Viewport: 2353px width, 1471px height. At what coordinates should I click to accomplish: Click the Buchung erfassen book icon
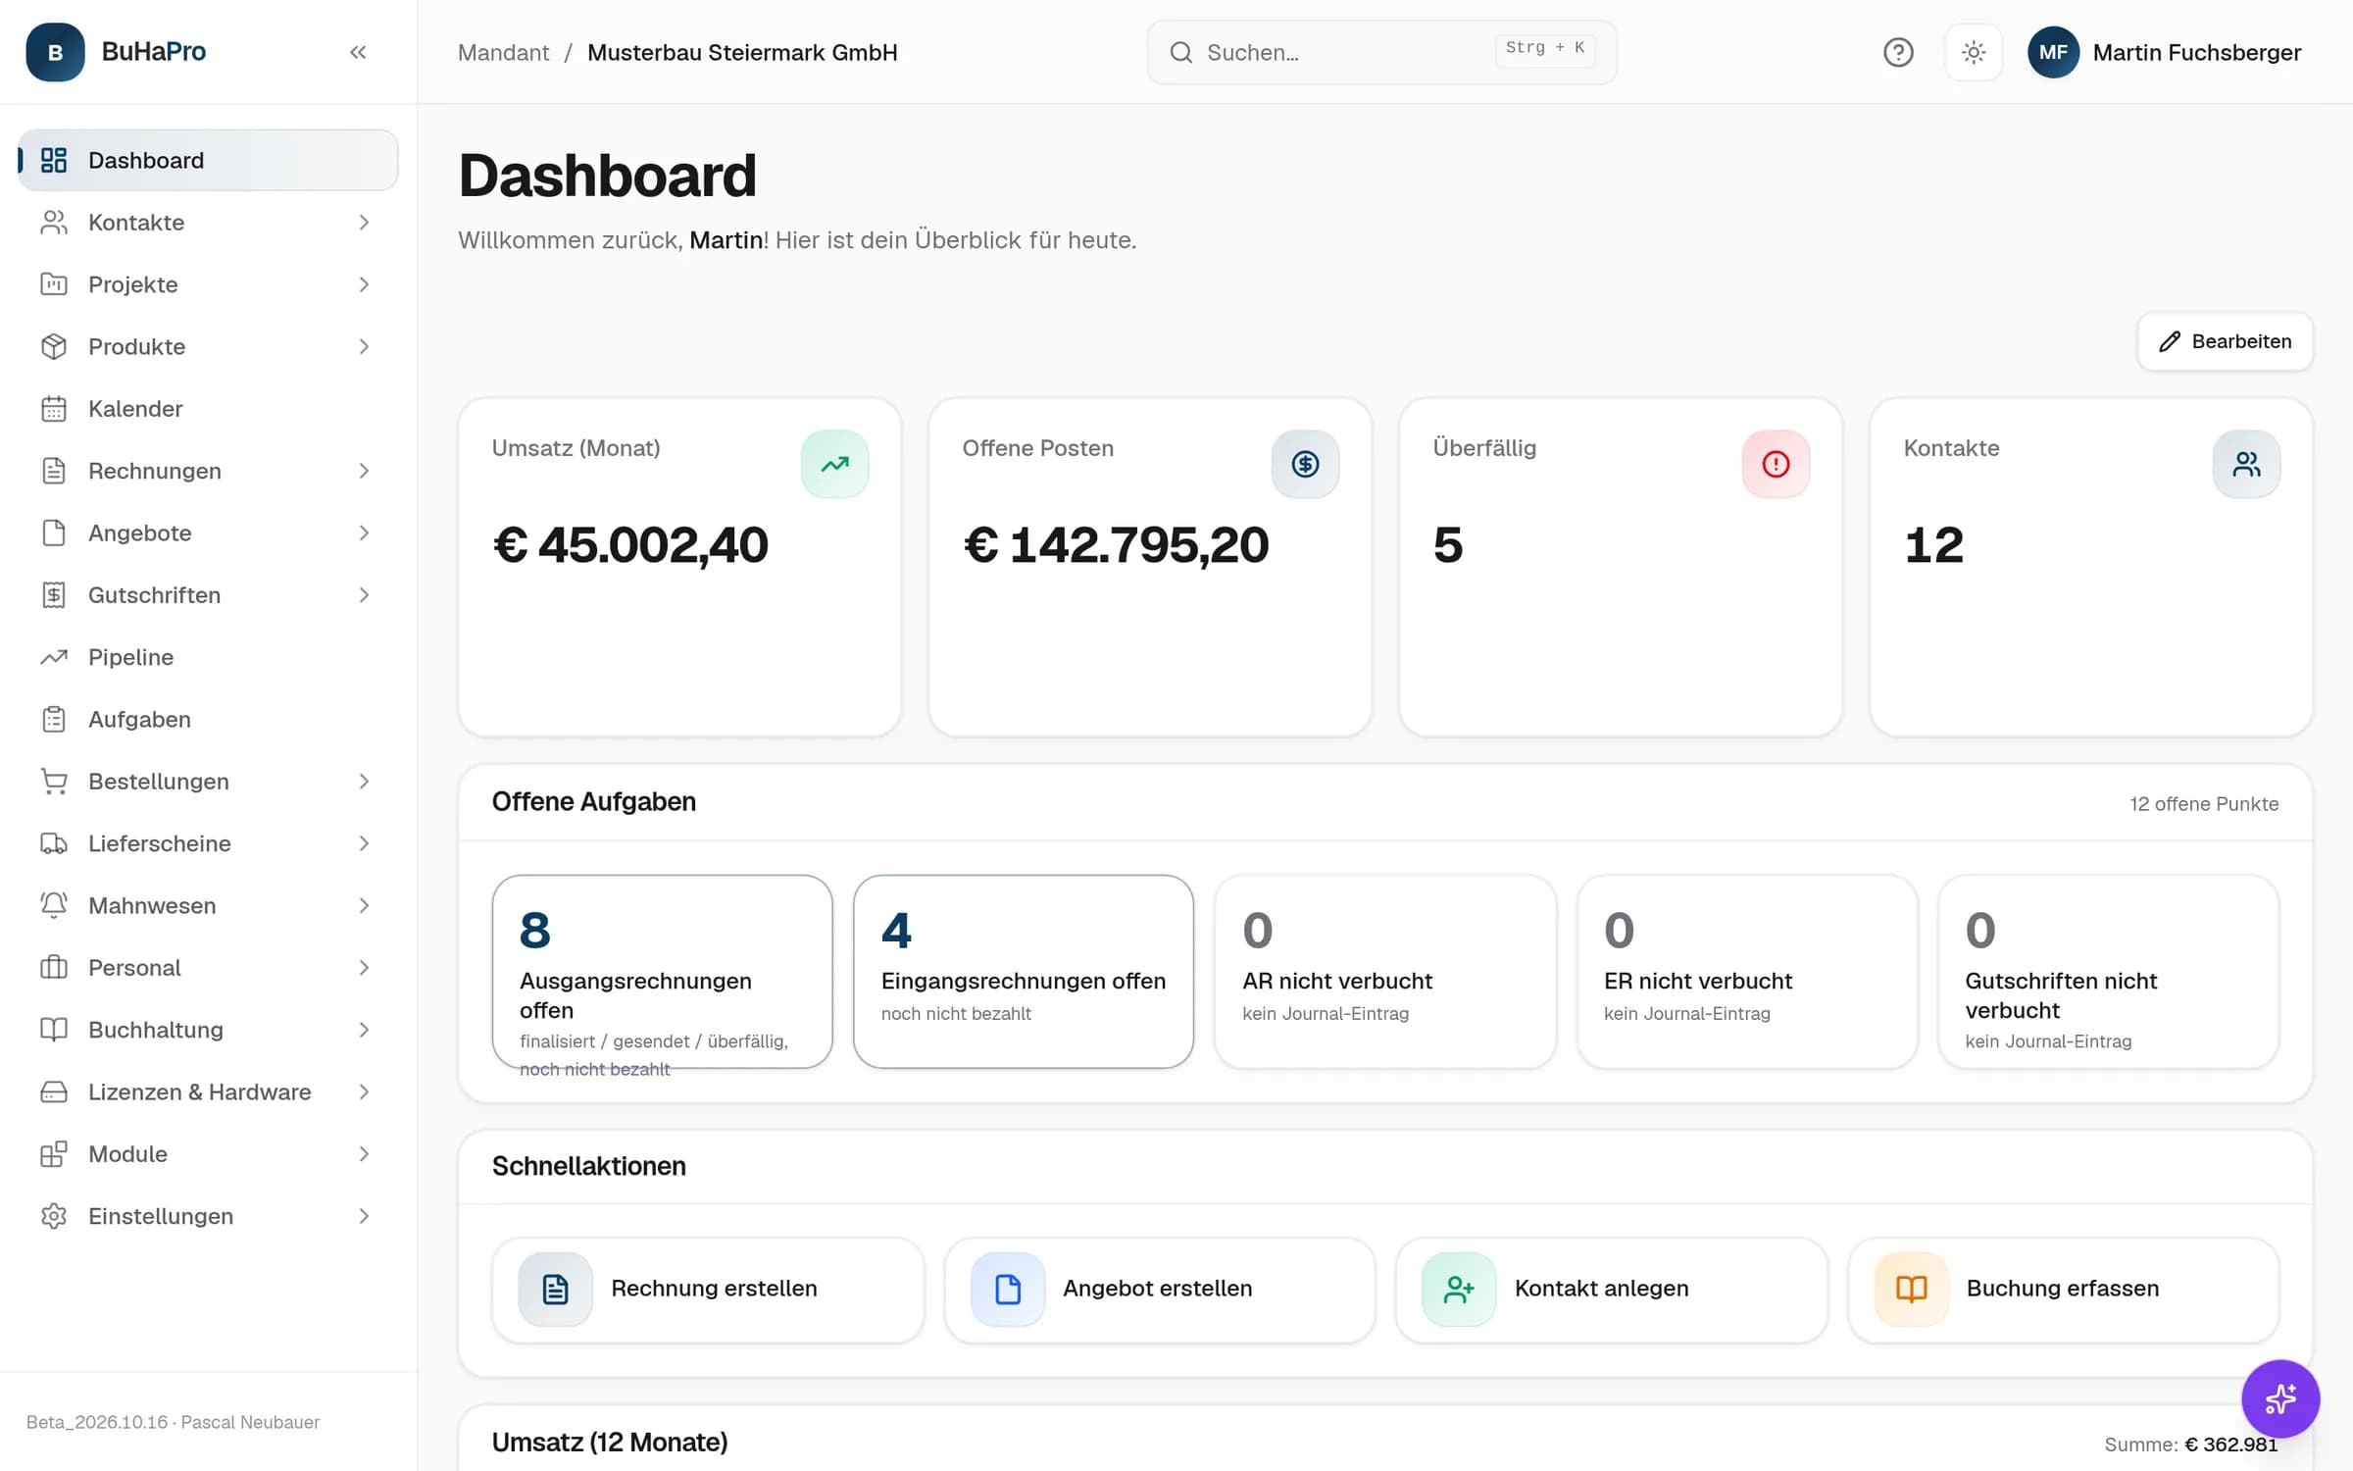[x=1911, y=1289]
